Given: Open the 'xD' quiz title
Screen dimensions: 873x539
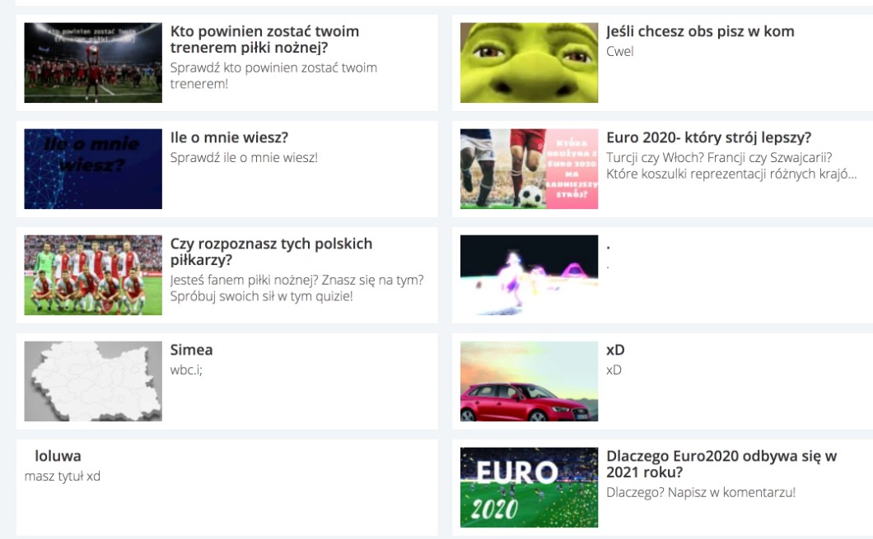Looking at the screenshot, I should [x=615, y=350].
